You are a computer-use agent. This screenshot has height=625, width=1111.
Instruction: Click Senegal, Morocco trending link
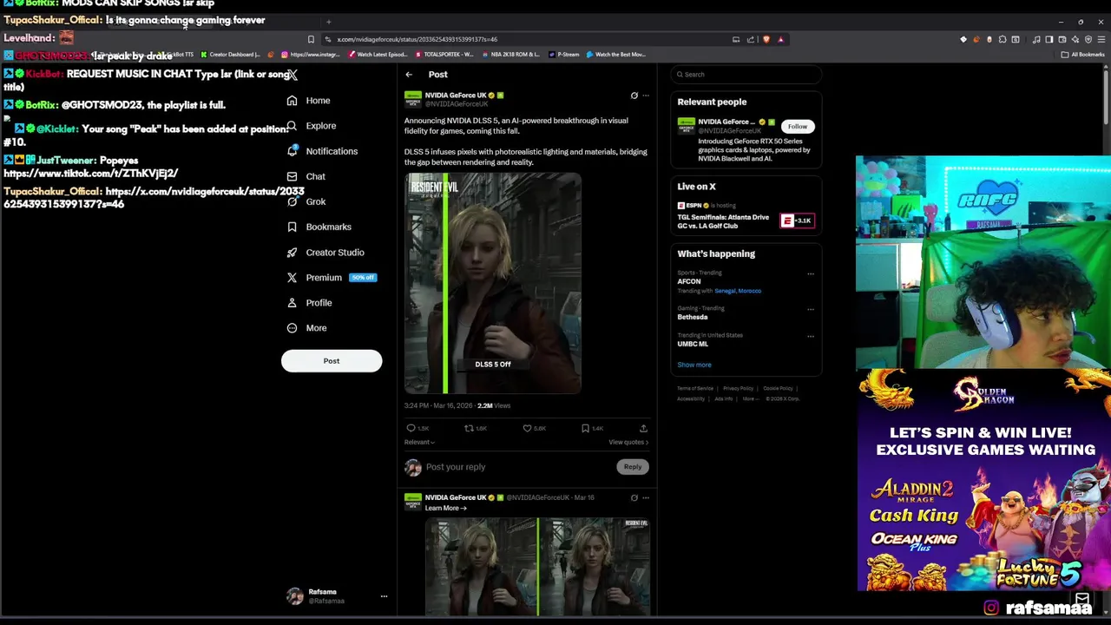pos(738,291)
